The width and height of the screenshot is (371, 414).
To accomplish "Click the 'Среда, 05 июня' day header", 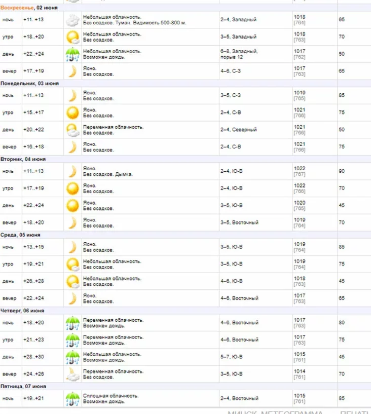I will click(20, 235).
